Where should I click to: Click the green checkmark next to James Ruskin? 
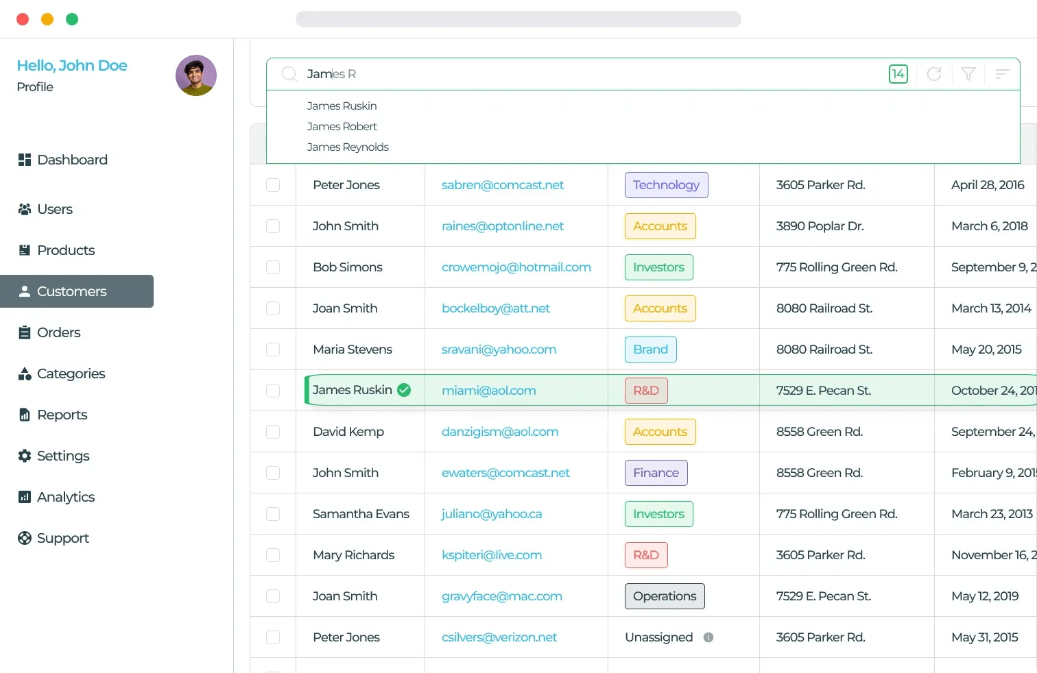pos(404,390)
